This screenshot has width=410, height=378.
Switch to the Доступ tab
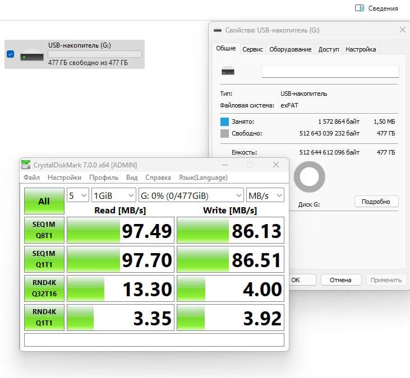coord(329,49)
